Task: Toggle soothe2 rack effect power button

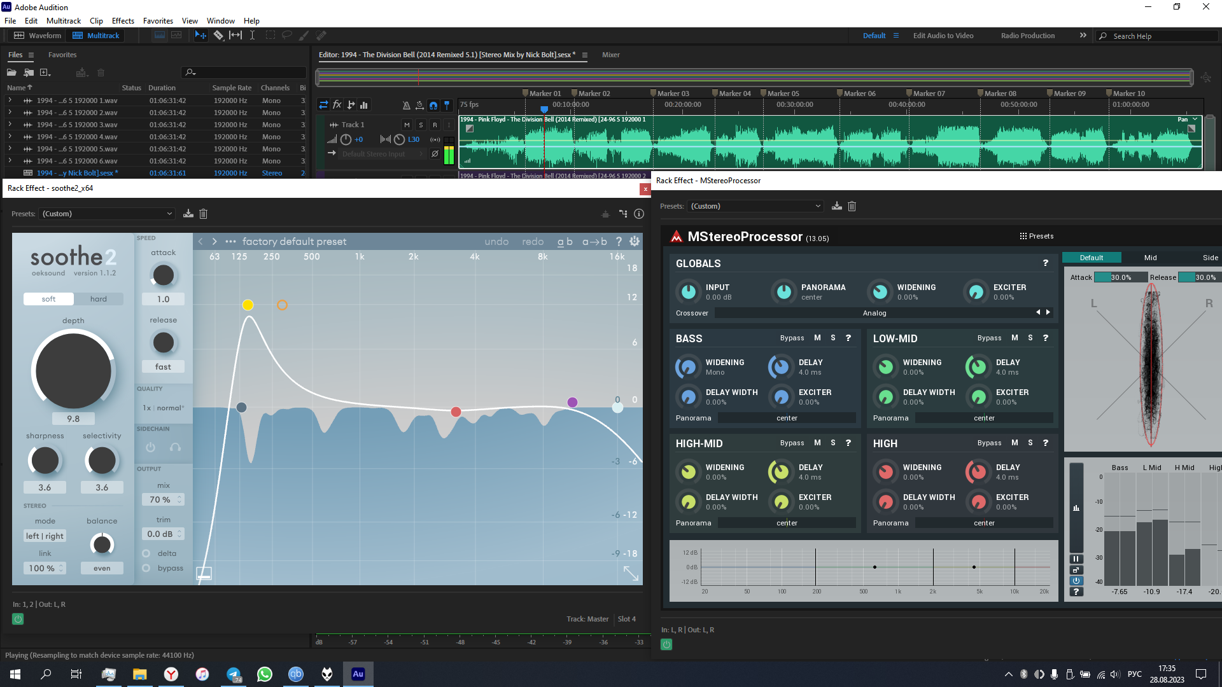Action: pos(18,619)
